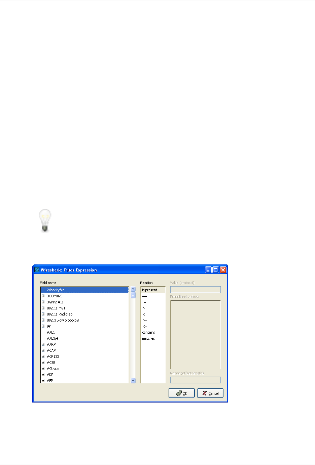The width and height of the screenshot is (315, 465).
Task: Expand the 802.11 Radiotap node
Action: (43, 314)
